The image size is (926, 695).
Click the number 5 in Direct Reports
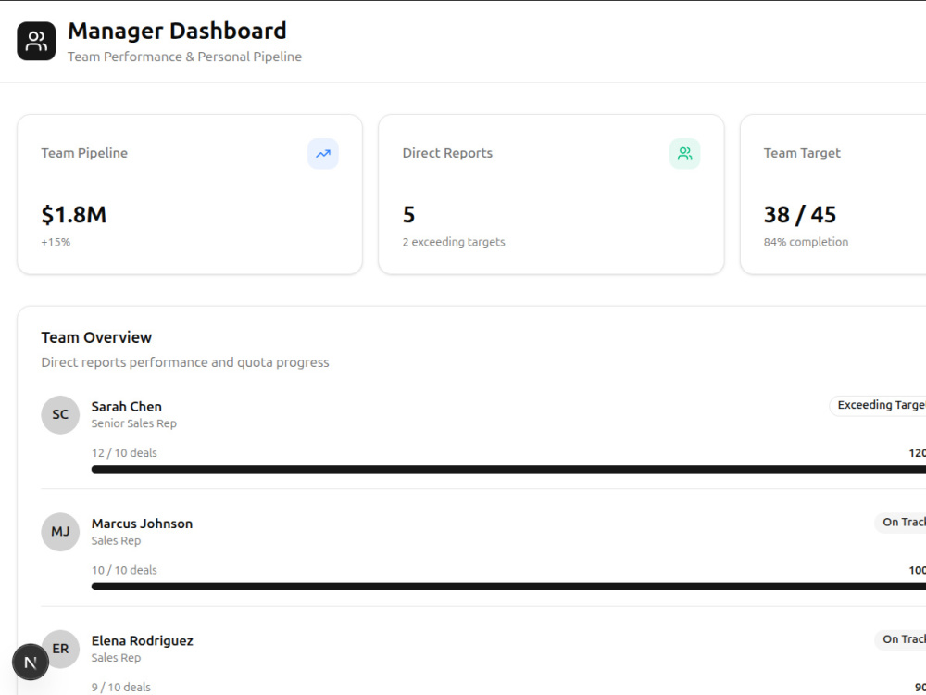pos(408,215)
